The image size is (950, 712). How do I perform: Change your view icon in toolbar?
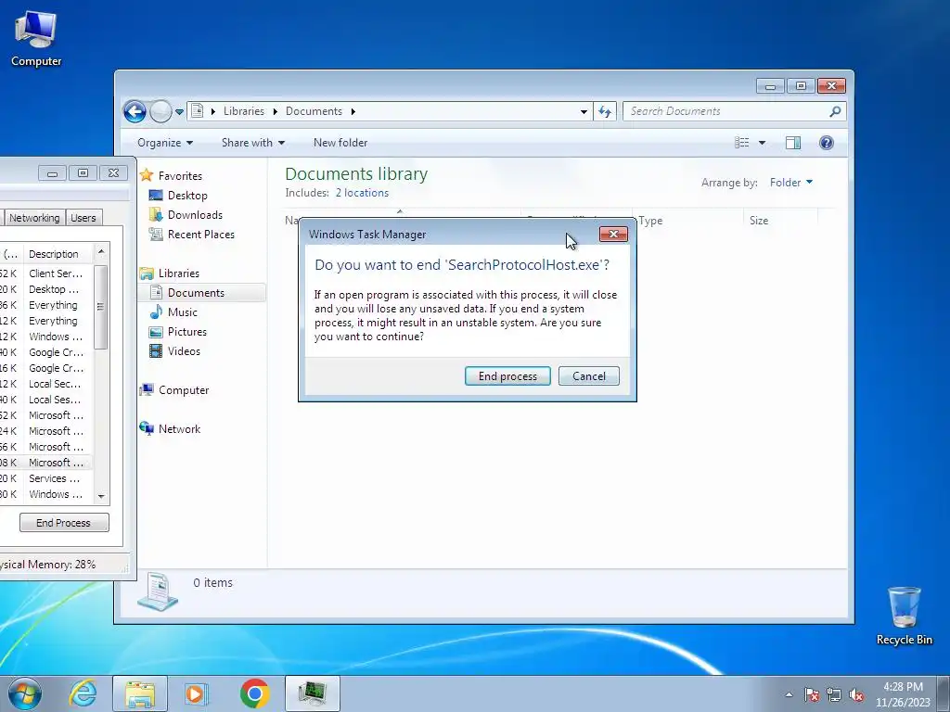[x=741, y=143]
